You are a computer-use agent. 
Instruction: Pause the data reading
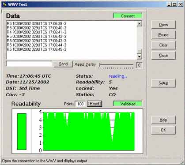(x=163, y=35)
